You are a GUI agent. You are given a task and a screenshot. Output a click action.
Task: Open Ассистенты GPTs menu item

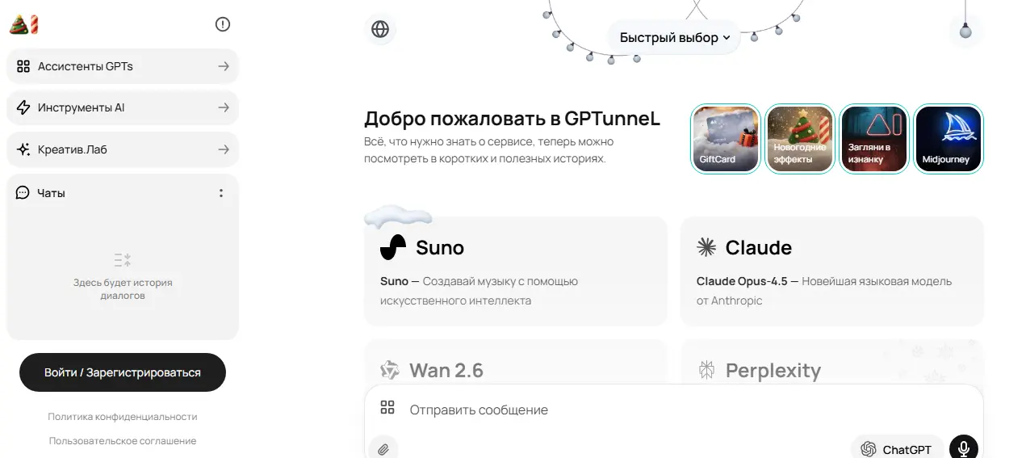click(123, 66)
